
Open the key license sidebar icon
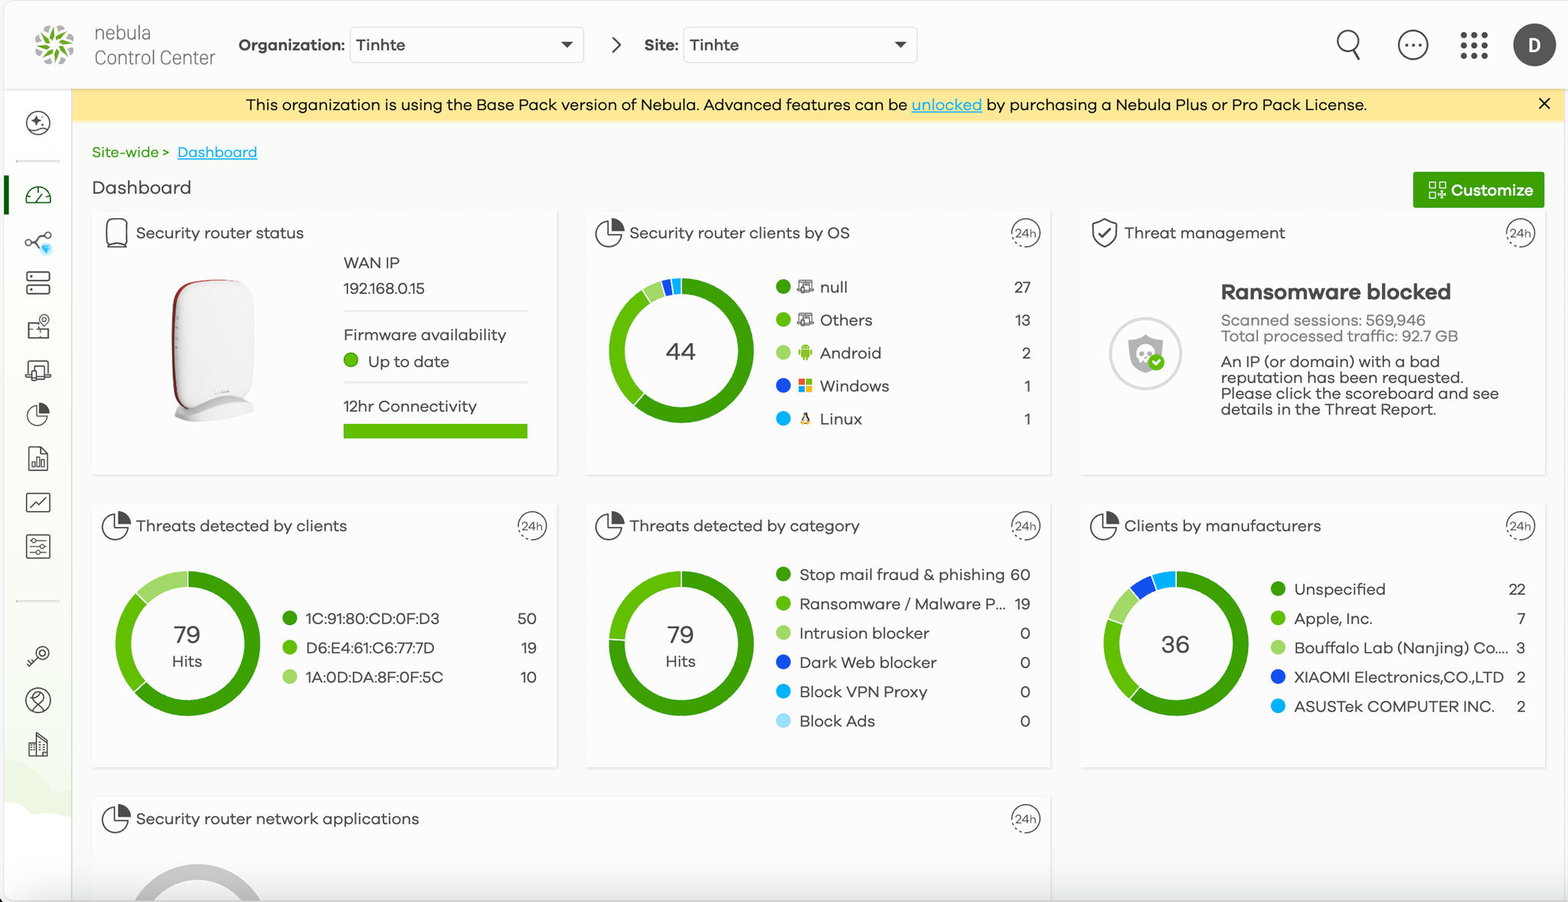click(38, 656)
